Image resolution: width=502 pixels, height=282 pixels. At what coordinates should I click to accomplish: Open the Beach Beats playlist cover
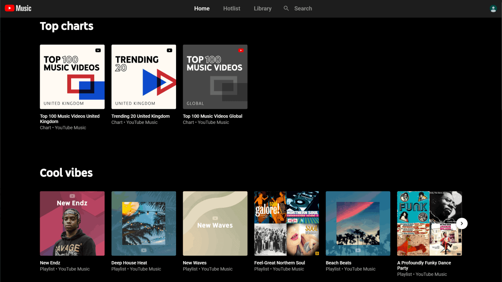pos(358,223)
